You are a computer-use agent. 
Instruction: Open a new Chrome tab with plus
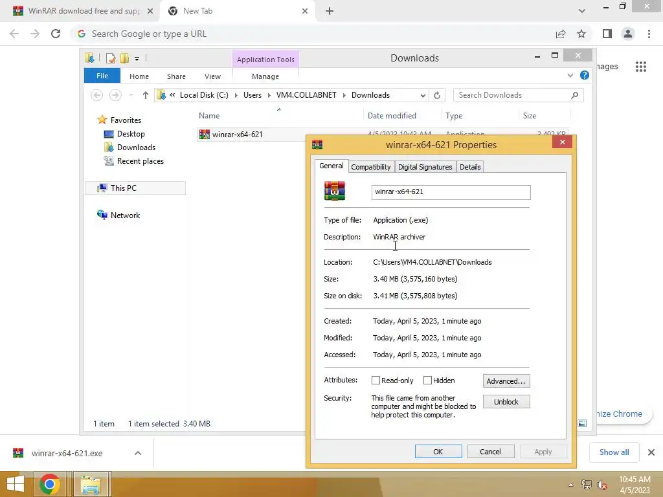point(330,11)
